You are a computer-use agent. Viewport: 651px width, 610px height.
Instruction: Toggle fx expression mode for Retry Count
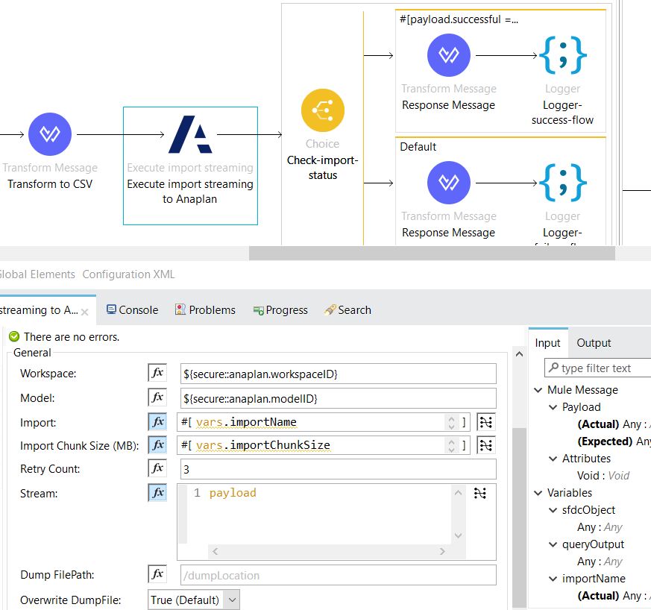[157, 468]
